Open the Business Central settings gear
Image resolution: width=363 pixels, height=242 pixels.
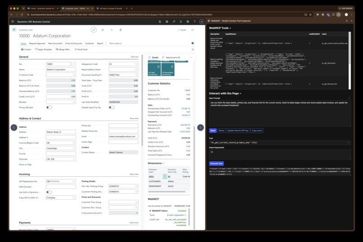click(x=188, y=22)
